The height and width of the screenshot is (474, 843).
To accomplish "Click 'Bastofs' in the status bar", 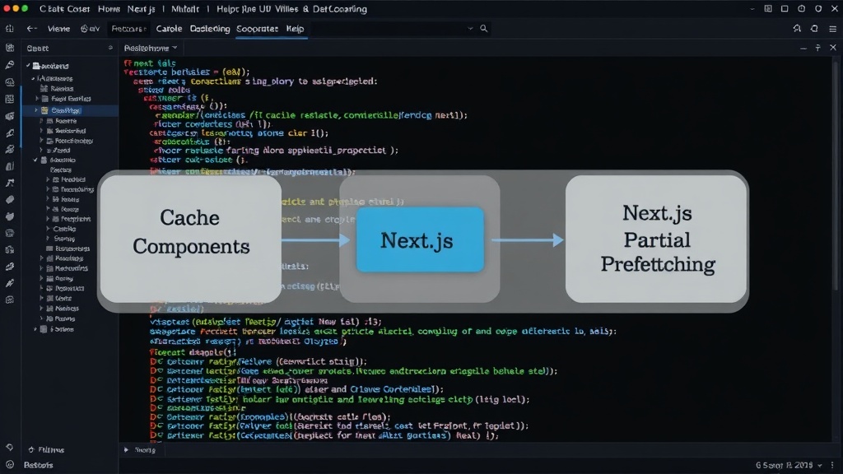I will [38, 465].
